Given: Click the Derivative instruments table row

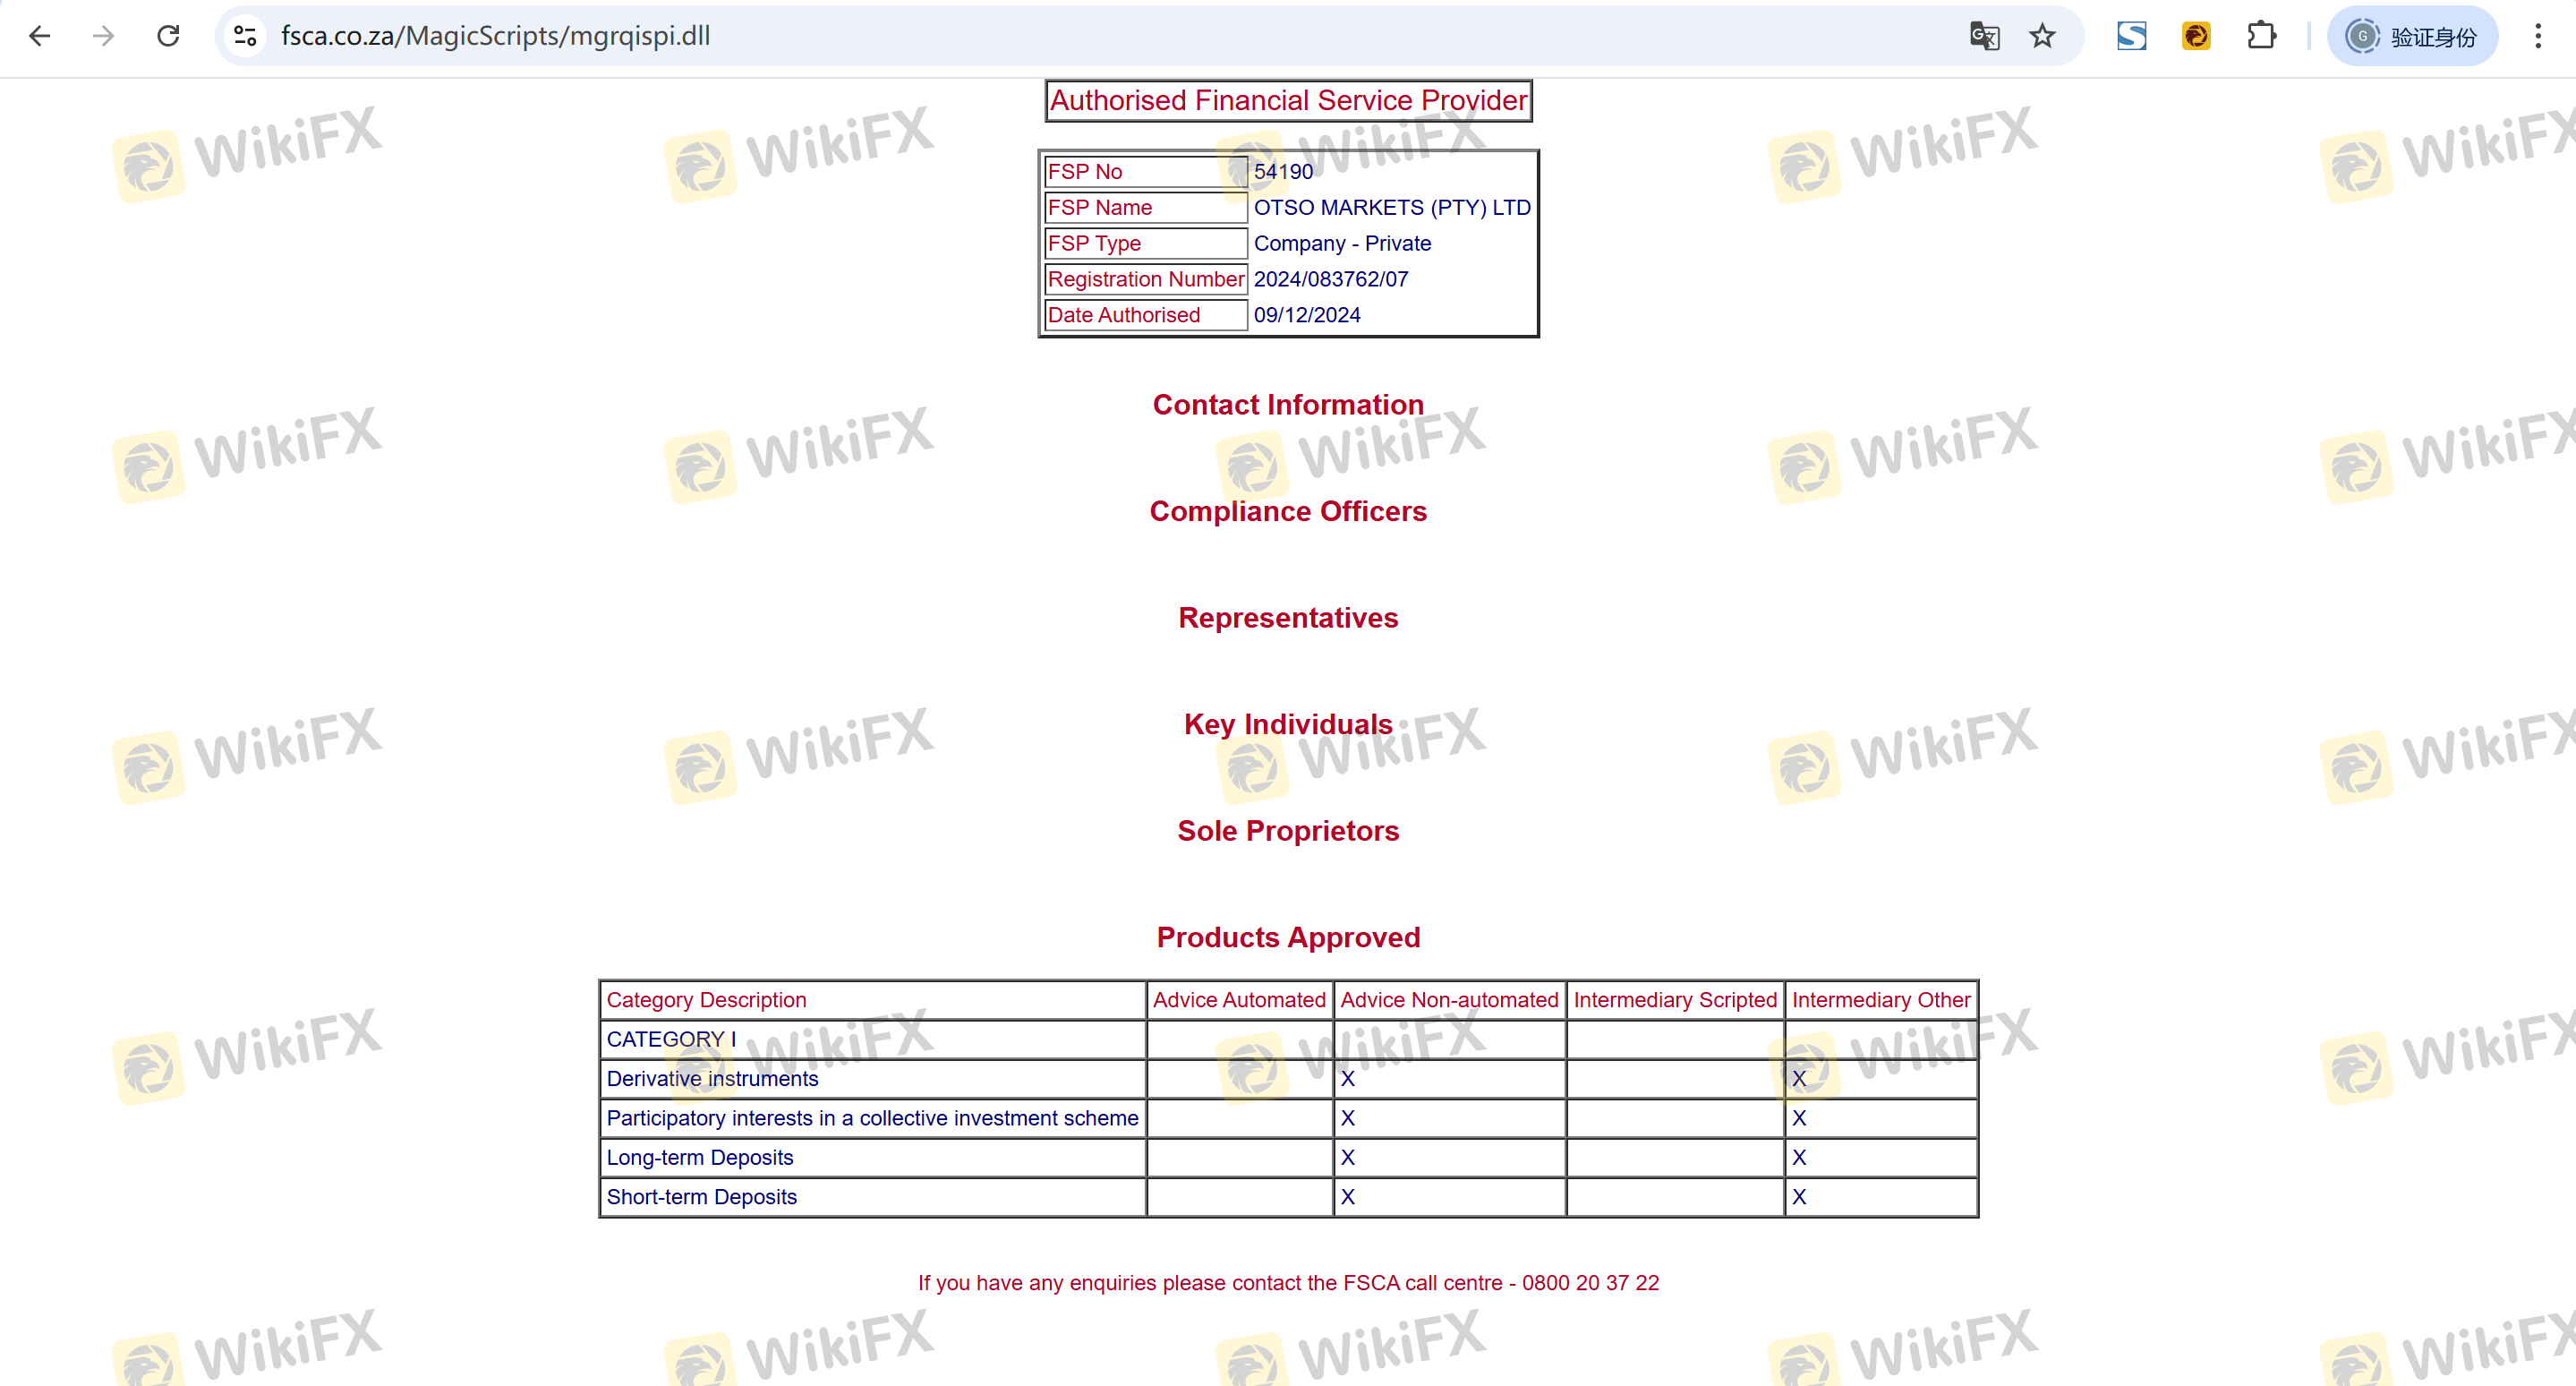Looking at the screenshot, I should pyautogui.click(x=712, y=1078).
